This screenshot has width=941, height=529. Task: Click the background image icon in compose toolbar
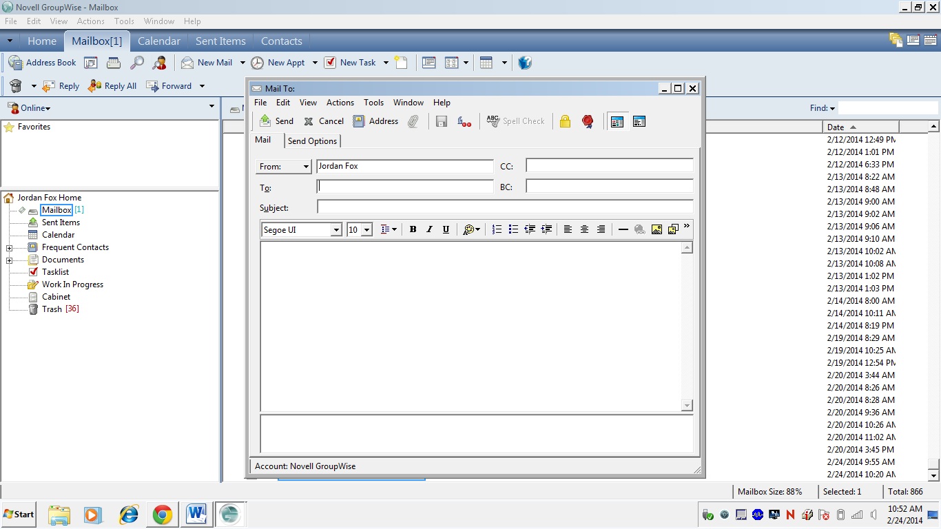[x=673, y=229]
